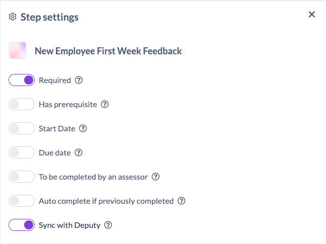Open help for assessor completion option
The width and height of the screenshot is (326, 244).
tap(156, 177)
